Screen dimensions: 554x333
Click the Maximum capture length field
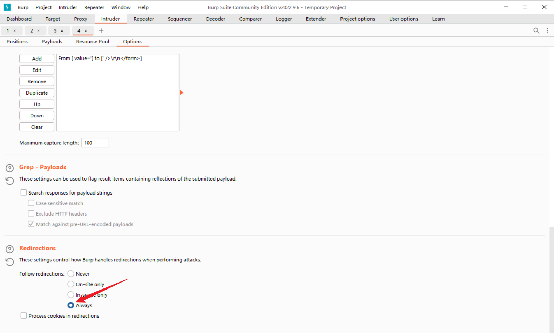pos(95,143)
